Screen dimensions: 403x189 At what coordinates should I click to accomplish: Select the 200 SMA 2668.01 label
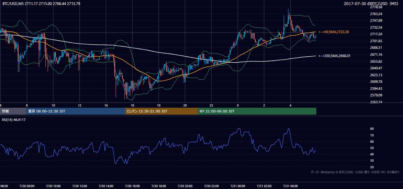point(335,56)
